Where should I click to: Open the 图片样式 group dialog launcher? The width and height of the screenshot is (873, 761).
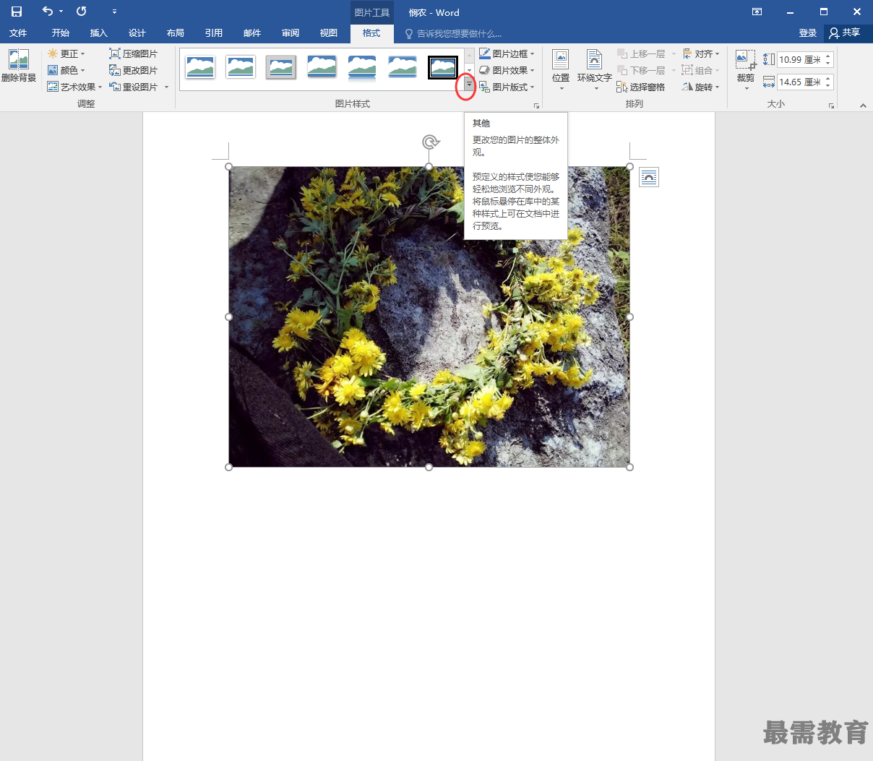coord(536,106)
